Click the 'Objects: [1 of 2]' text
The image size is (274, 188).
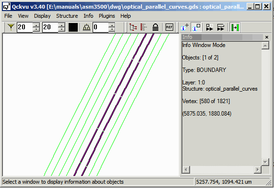coord(200,58)
